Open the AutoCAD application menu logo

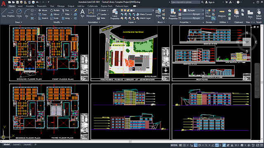point(3,3)
